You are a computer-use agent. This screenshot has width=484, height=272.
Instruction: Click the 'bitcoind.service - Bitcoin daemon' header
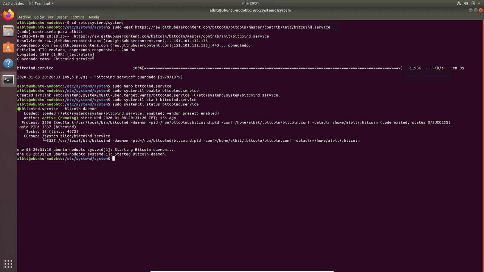[59, 109]
